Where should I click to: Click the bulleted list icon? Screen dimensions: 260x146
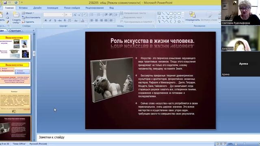[92, 15]
